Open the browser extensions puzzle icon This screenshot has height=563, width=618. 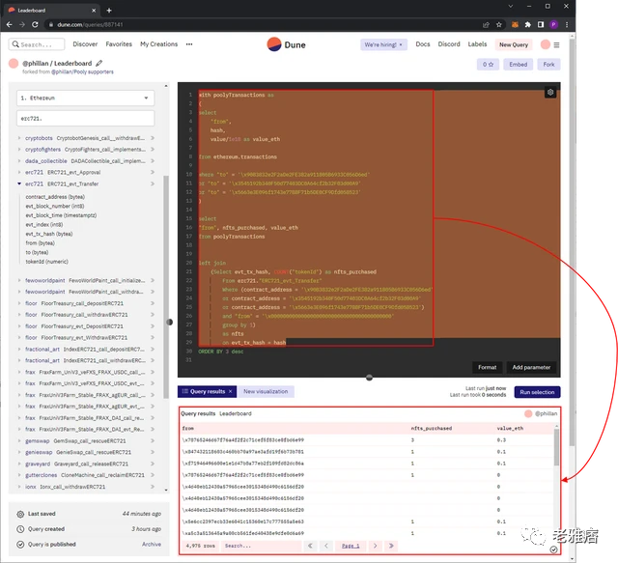528,24
